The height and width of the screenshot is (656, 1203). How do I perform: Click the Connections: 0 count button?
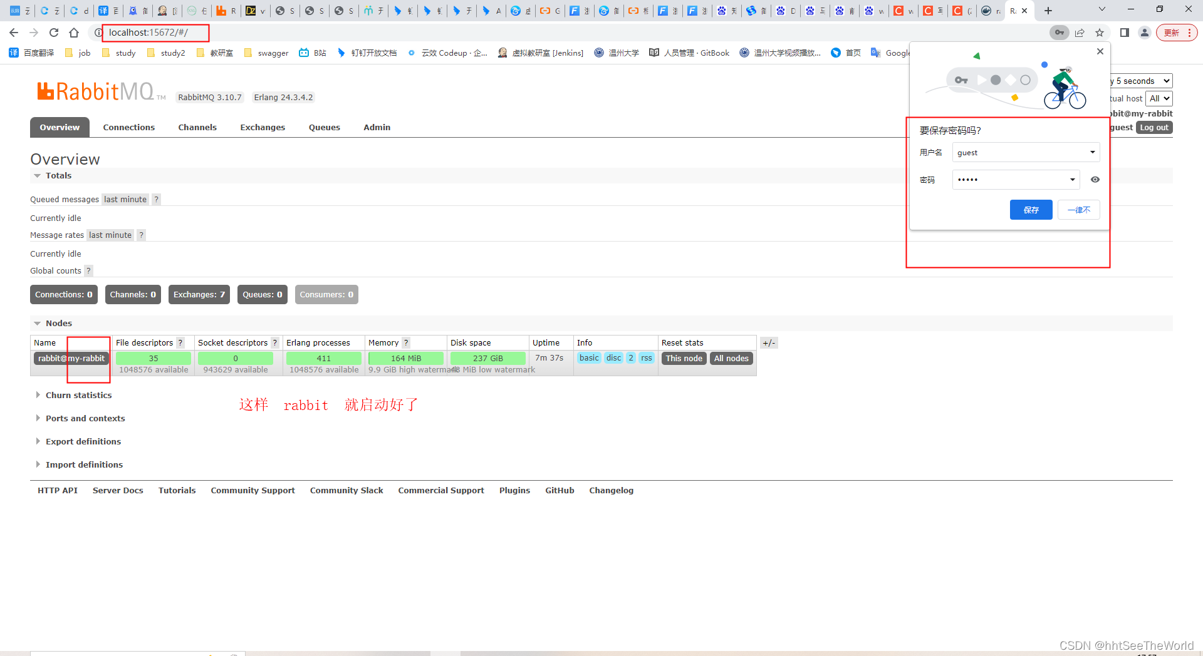pos(64,295)
